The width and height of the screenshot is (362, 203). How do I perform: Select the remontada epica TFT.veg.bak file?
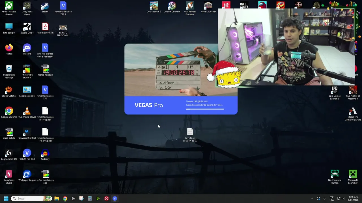[x=45, y=114]
